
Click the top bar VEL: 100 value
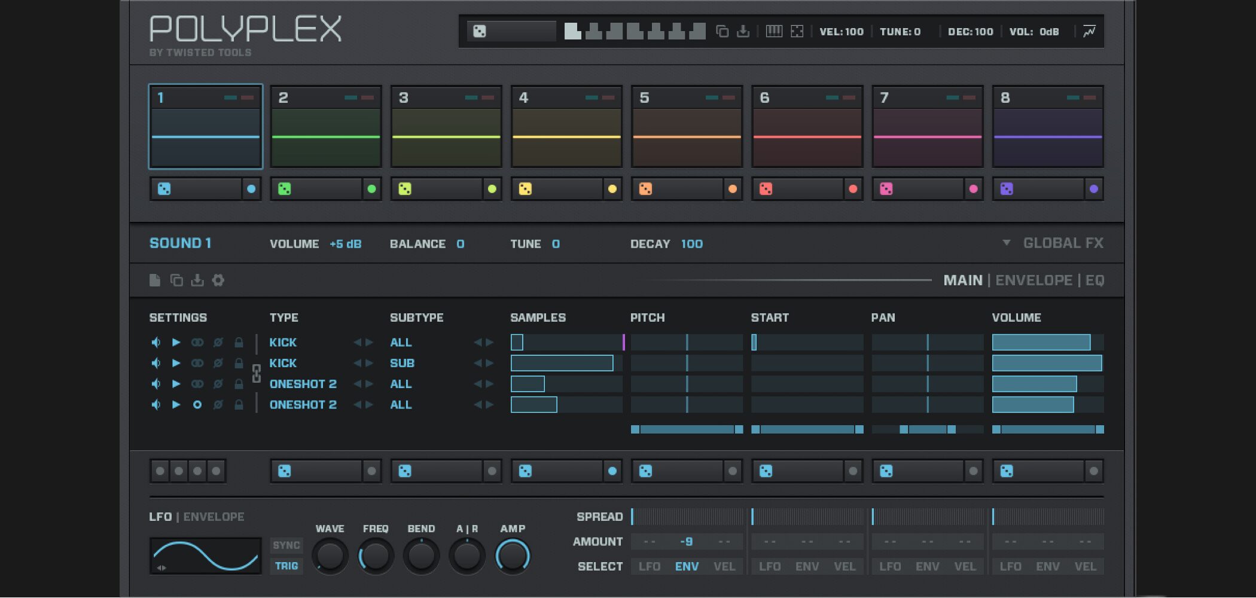842,31
